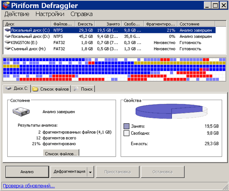229x191 pixels.
Task: Sort by the Фрагментиро... column header
Action: point(161,24)
